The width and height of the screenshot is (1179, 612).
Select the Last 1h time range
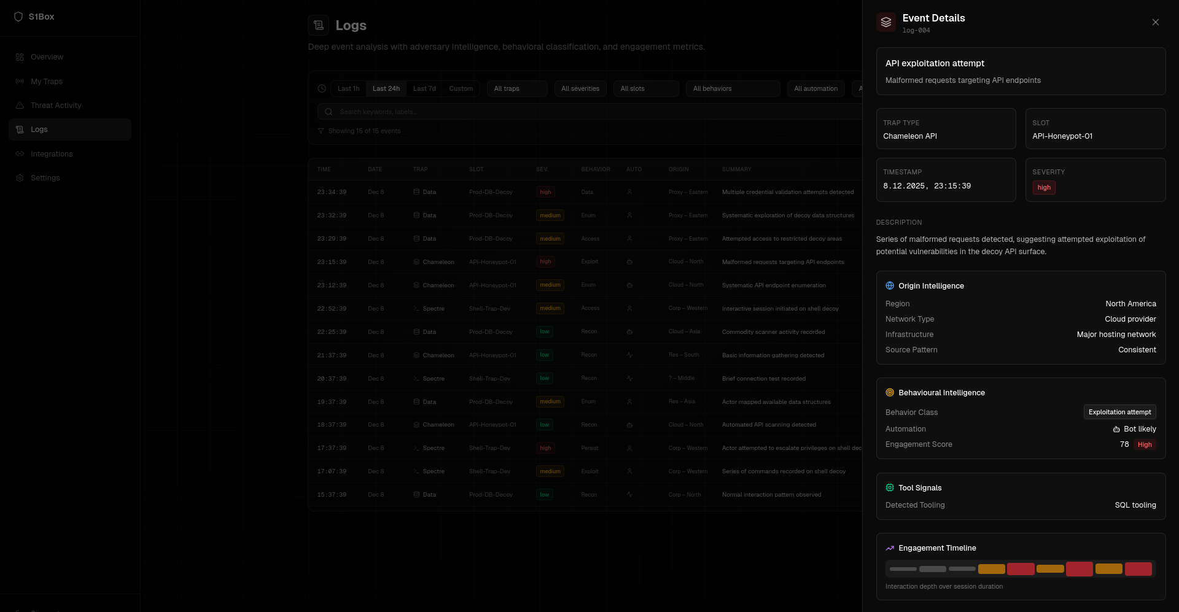point(348,89)
